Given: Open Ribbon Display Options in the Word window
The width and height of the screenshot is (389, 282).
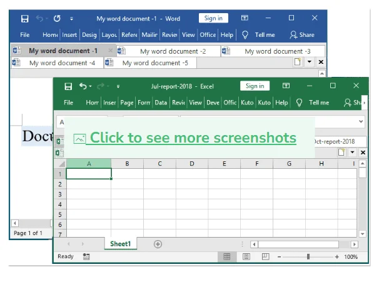Looking at the screenshot, I should (245, 18).
